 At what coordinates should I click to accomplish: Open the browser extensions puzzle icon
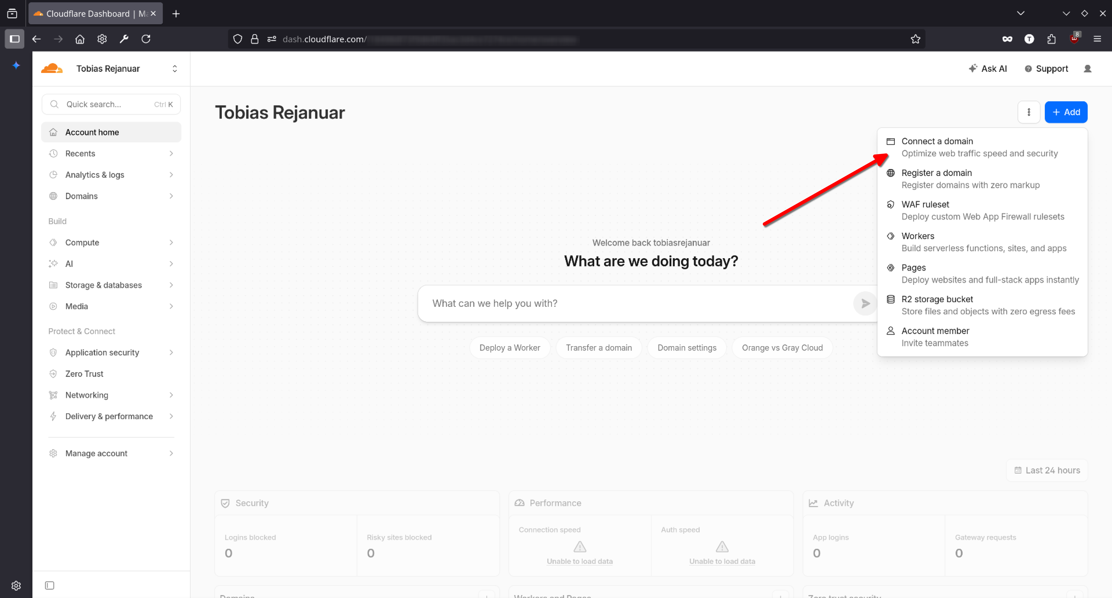click(x=1051, y=39)
